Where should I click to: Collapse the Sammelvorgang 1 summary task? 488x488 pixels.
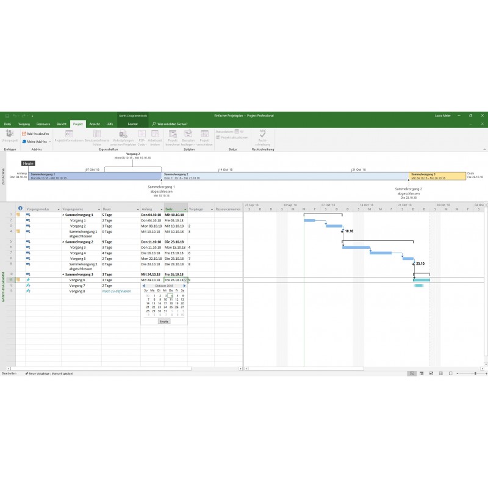63,215
